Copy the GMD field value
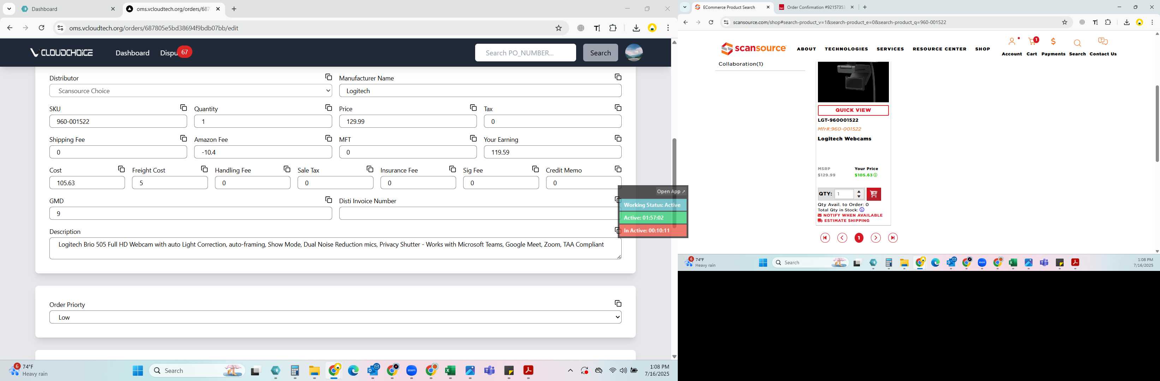 click(x=328, y=199)
